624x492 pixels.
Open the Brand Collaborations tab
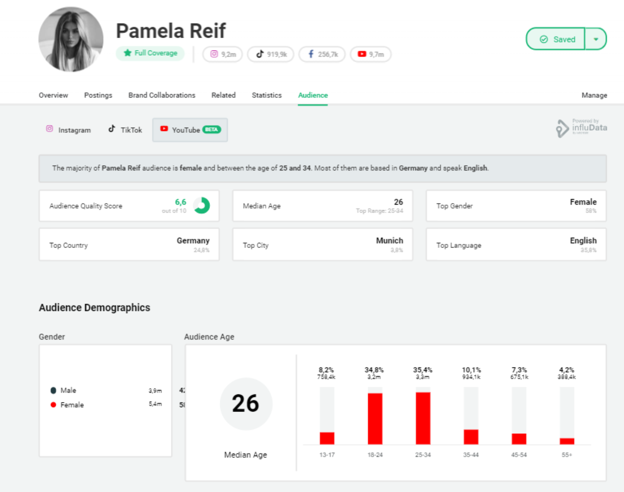pyautogui.click(x=162, y=95)
